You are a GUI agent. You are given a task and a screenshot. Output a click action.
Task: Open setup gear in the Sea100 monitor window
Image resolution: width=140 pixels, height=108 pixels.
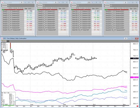(x=89, y=2)
